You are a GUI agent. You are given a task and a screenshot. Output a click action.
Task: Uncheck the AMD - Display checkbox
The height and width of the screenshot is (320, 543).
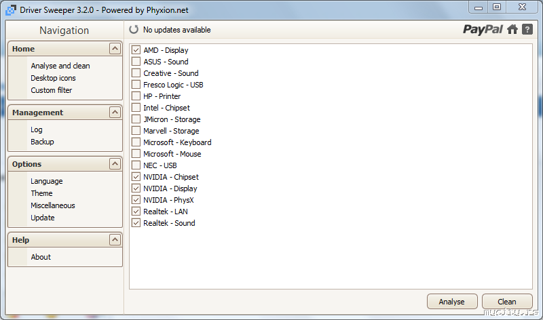tap(136, 50)
